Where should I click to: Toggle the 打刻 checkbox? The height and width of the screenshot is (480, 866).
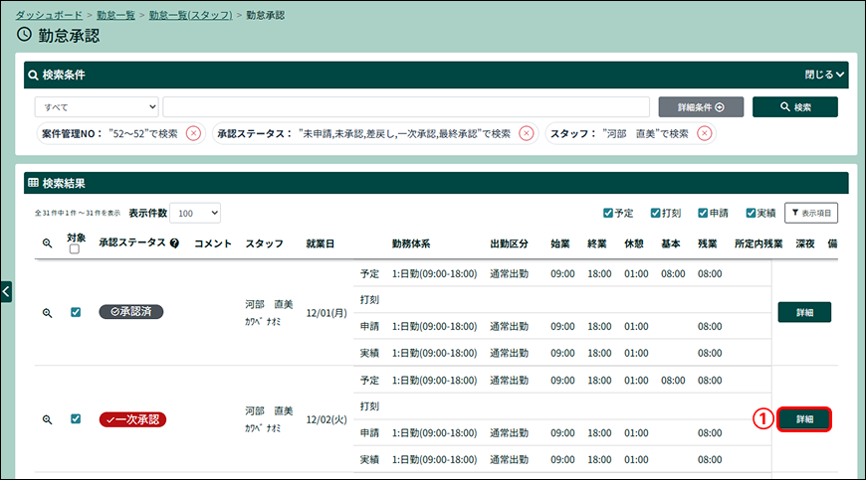coord(656,213)
